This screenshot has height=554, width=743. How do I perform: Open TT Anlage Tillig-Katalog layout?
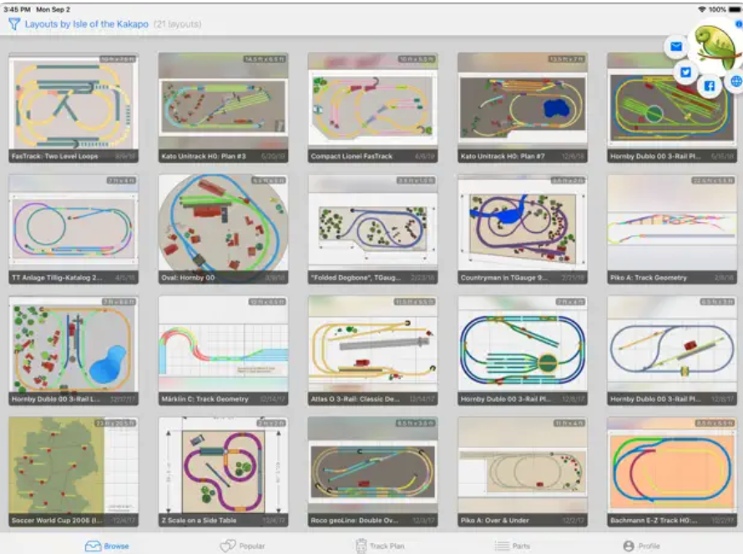73,229
